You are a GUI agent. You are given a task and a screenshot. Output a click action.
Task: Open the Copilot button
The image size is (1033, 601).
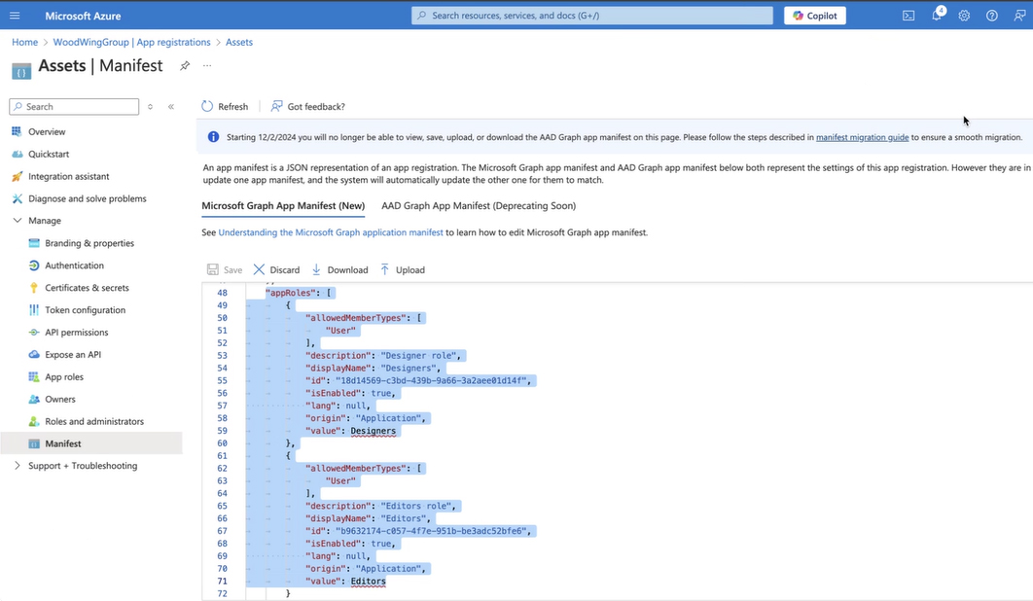(x=815, y=16)
